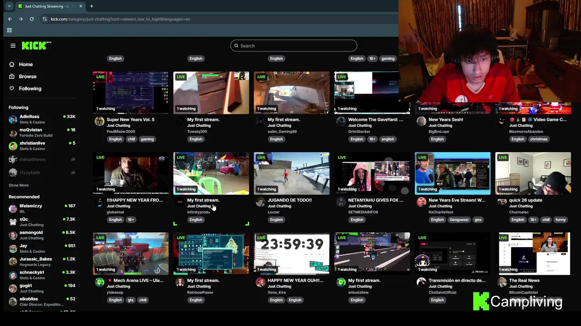Open AdinRoss channel in sidebar
Image resolution: width=581 pixels, height=326 pixels.
point(42,119)
